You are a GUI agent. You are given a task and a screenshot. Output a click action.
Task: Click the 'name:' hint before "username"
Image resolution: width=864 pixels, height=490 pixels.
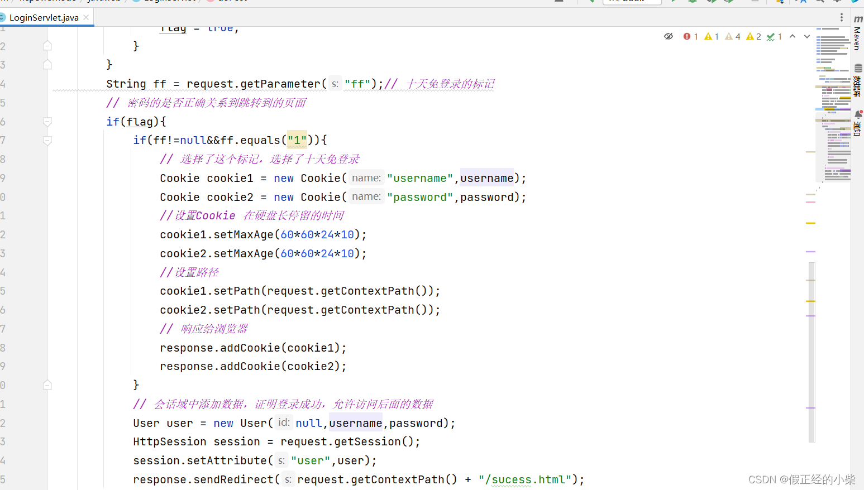coord(366,178)
